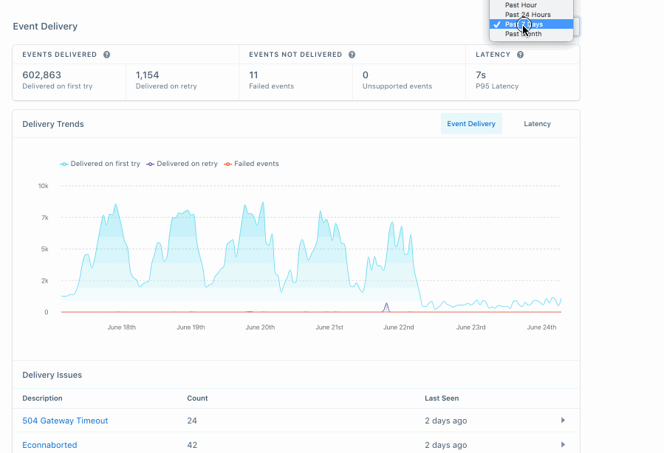Click the Last Seen column header
The image size is (664, 453).
point(442,398)
